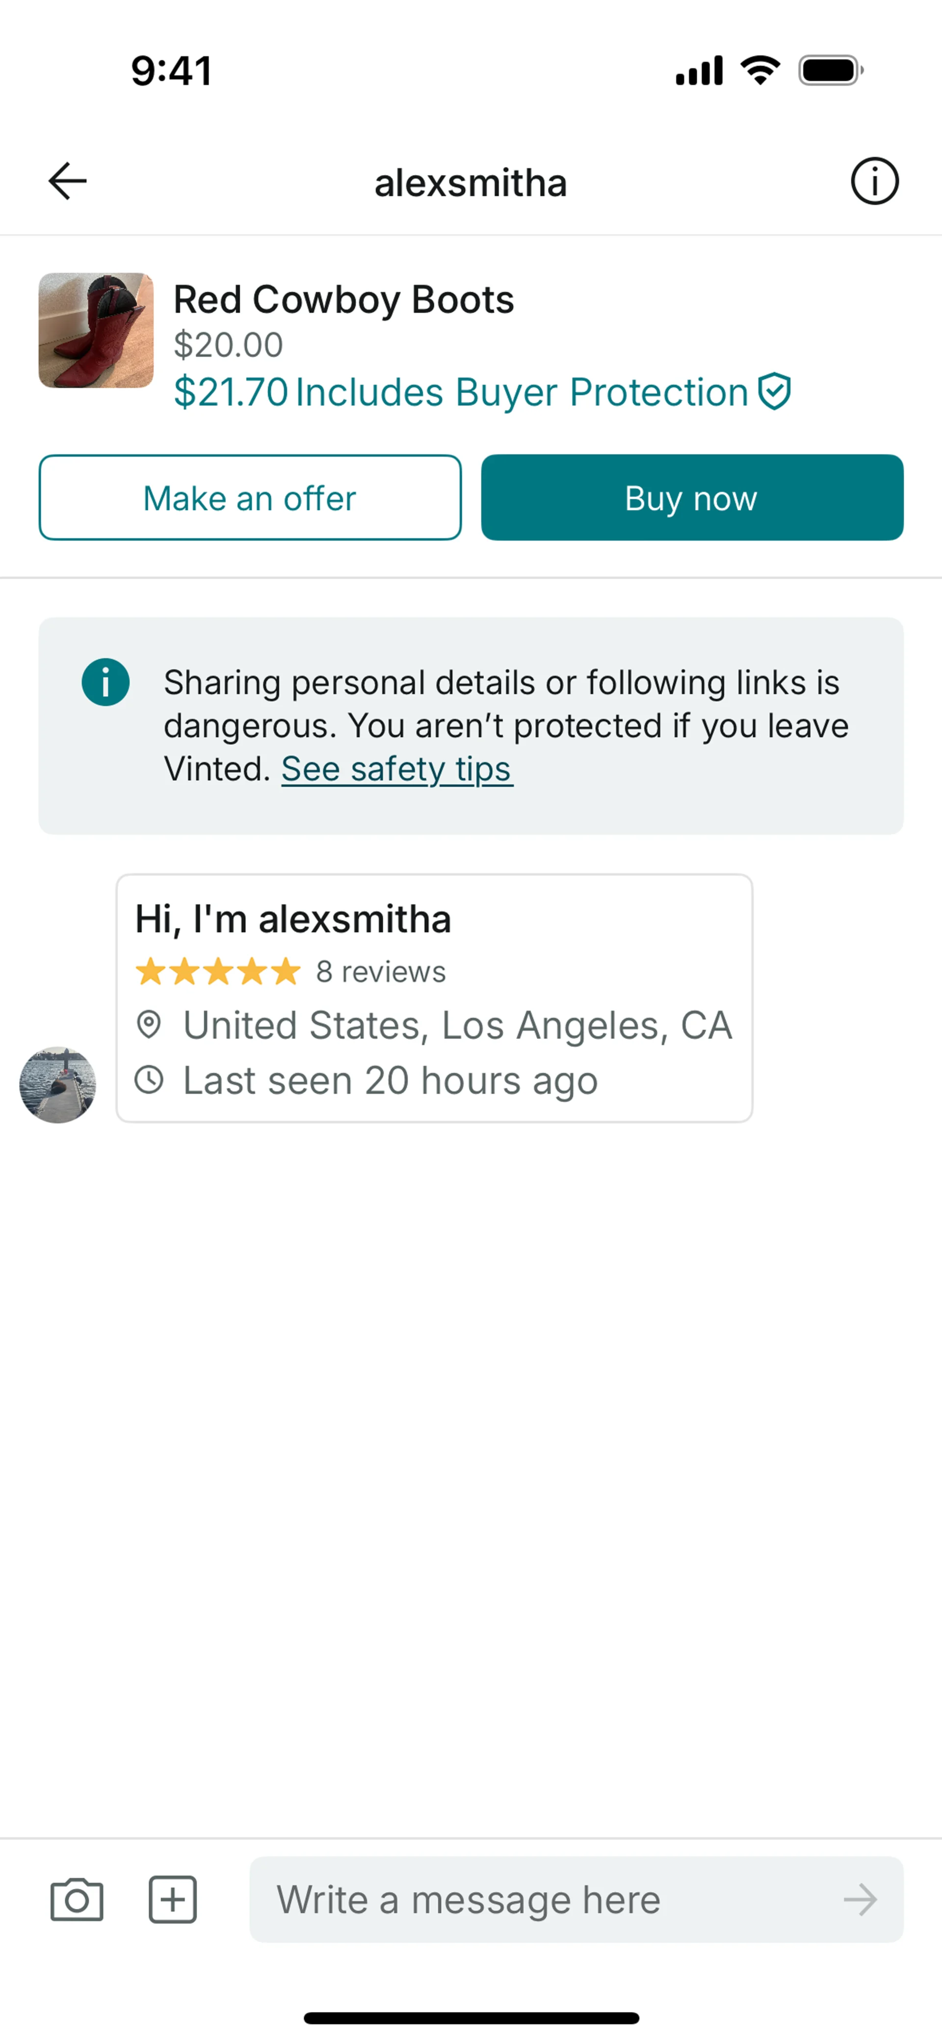Tap the alexsmitha header title
This screenshot has width=942, height=2043.
(x=470, y=183)
